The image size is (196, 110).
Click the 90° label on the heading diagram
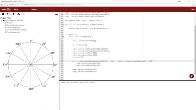point(56,64)
